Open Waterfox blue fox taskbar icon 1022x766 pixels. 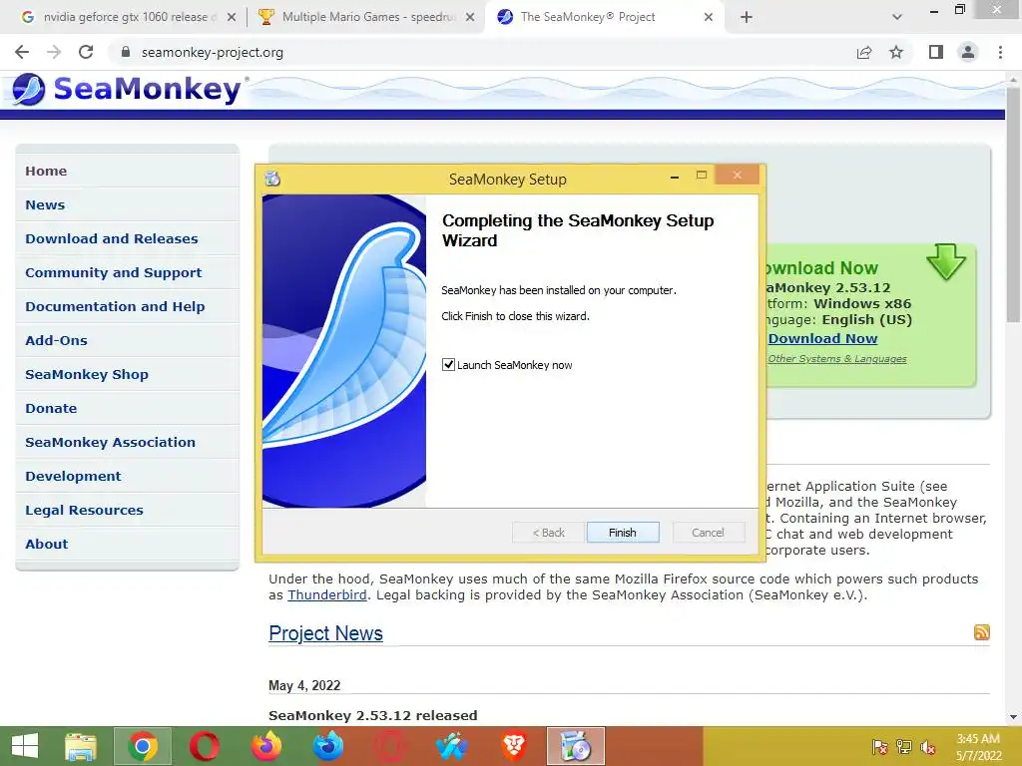(327, 746)
